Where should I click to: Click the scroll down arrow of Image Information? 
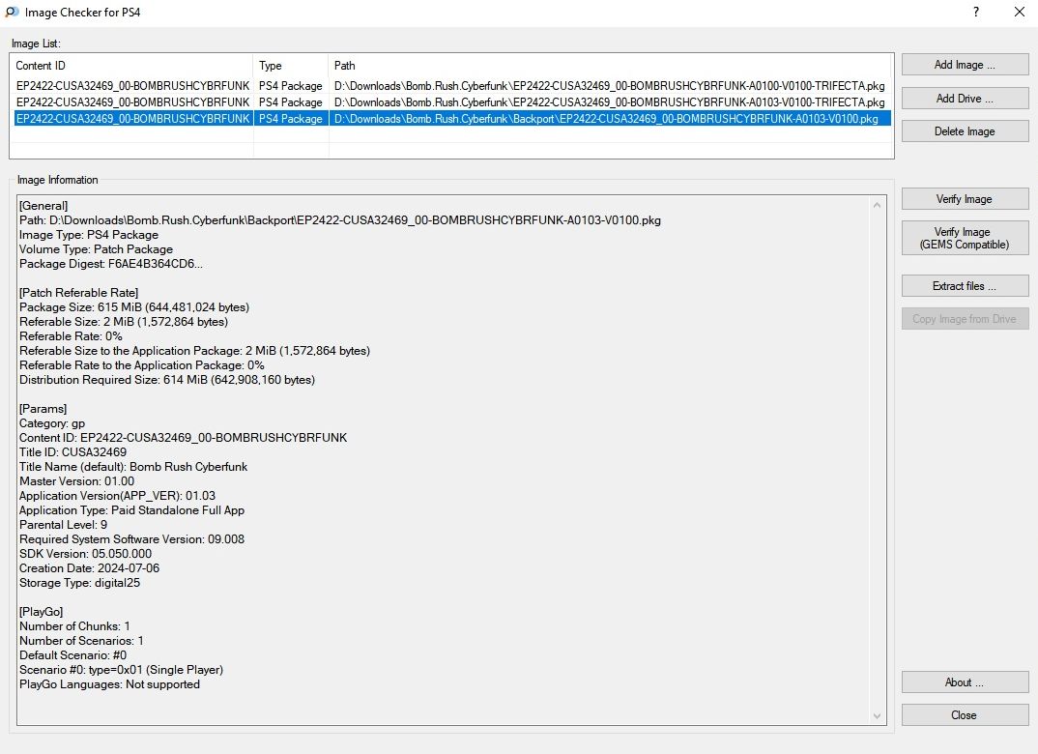tap(878, 716)
